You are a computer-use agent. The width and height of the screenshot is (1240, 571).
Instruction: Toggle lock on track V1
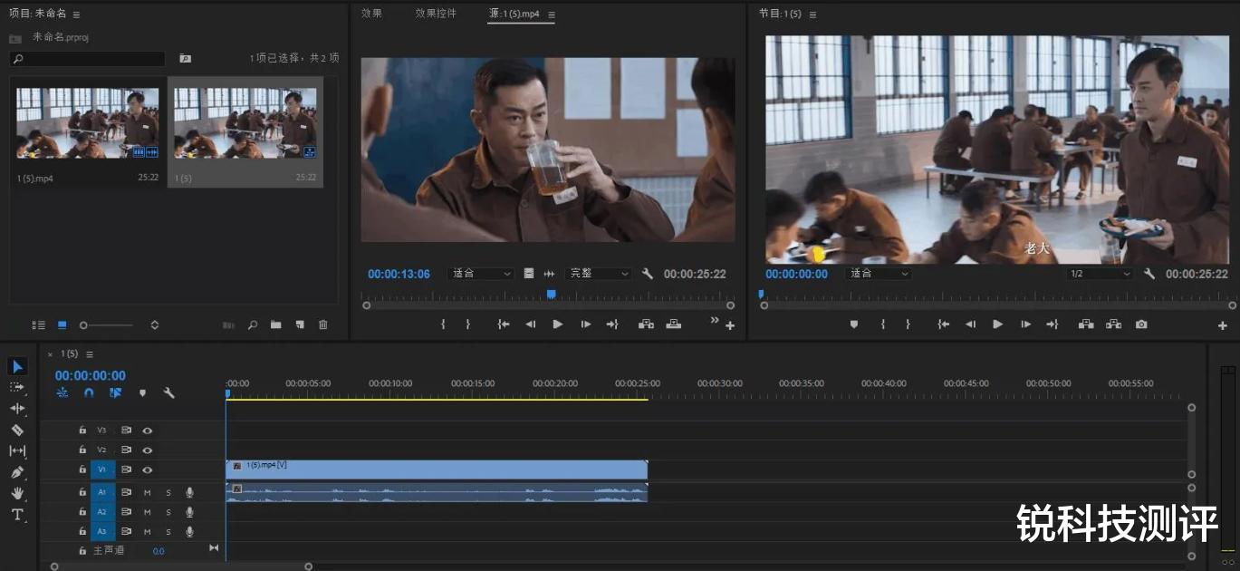click(82, 469)
